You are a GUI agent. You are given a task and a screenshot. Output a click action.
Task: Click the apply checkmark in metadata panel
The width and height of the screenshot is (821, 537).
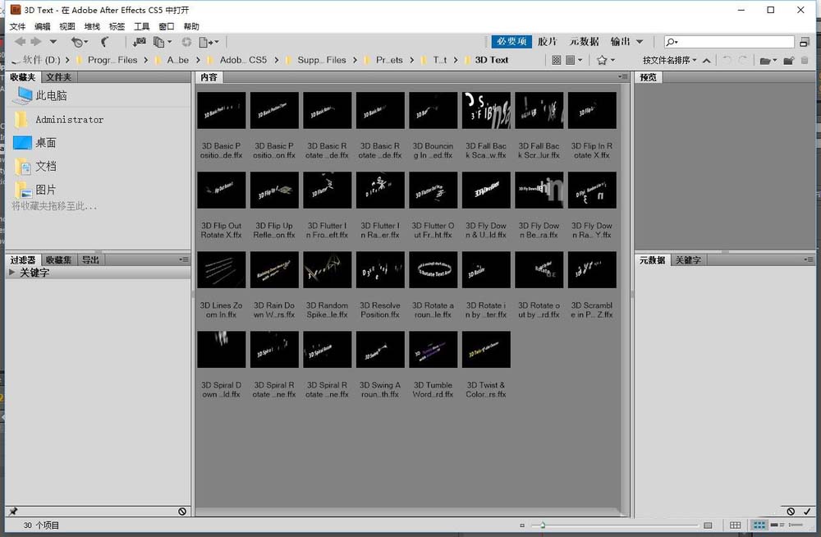point(807,512)
